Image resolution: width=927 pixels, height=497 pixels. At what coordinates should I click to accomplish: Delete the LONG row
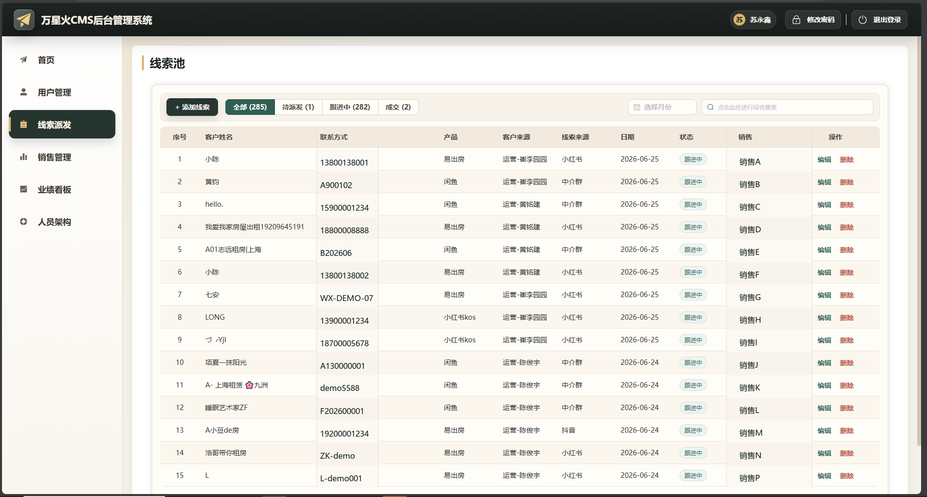click(847, 318)
